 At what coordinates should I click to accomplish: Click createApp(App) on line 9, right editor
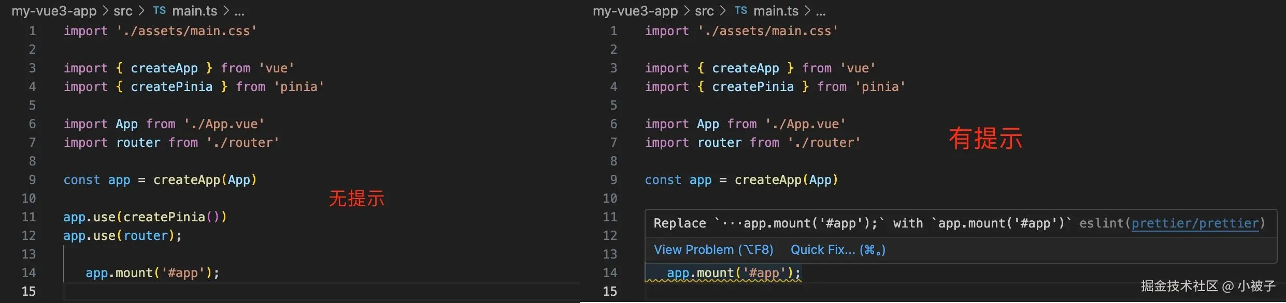785,180
